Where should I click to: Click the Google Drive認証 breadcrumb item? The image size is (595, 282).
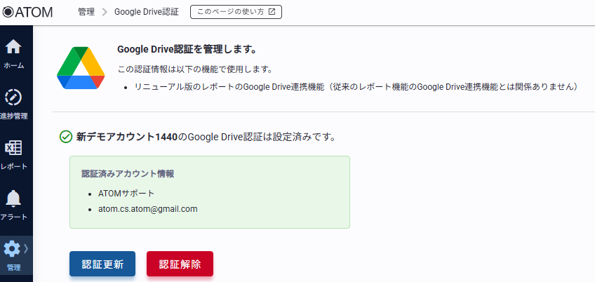pyautogui.click(x=146, y=12)
